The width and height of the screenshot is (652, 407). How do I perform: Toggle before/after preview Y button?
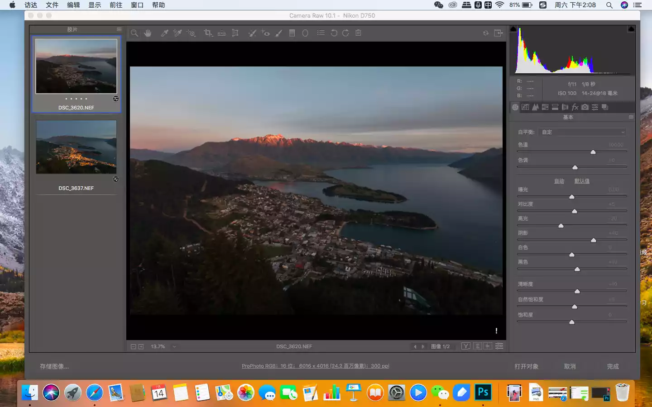[x=465, y=346]
